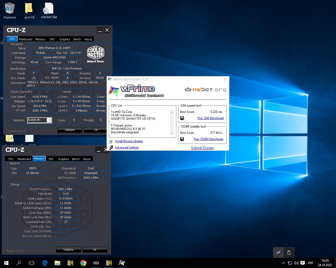
Task: Select CPU tab in bottom CPU-Z window
Action: point(11,159)
